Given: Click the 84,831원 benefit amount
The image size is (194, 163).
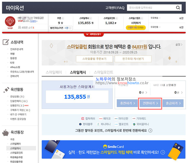Looking at the screenshot, I should [139, 47].
